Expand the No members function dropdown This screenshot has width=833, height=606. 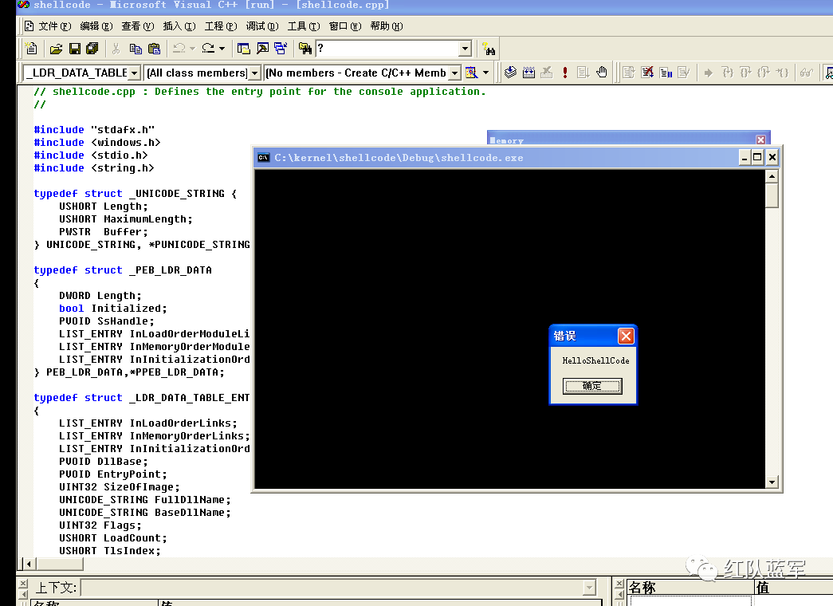454,73
